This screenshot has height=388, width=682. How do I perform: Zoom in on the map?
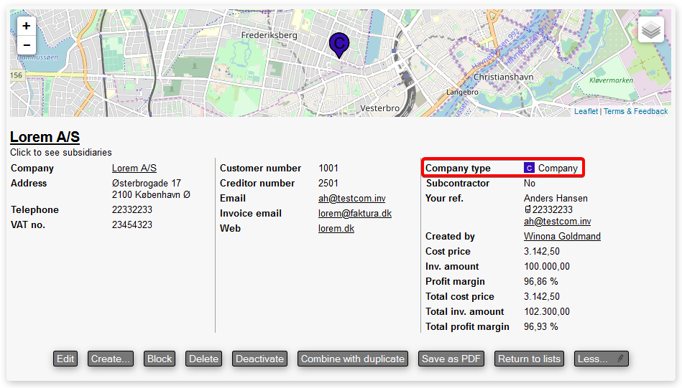coord(27,26)
